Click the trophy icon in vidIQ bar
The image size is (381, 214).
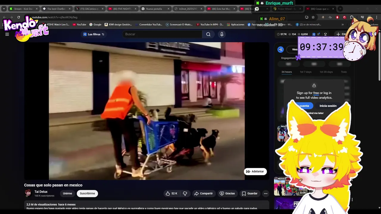point(325,34)
